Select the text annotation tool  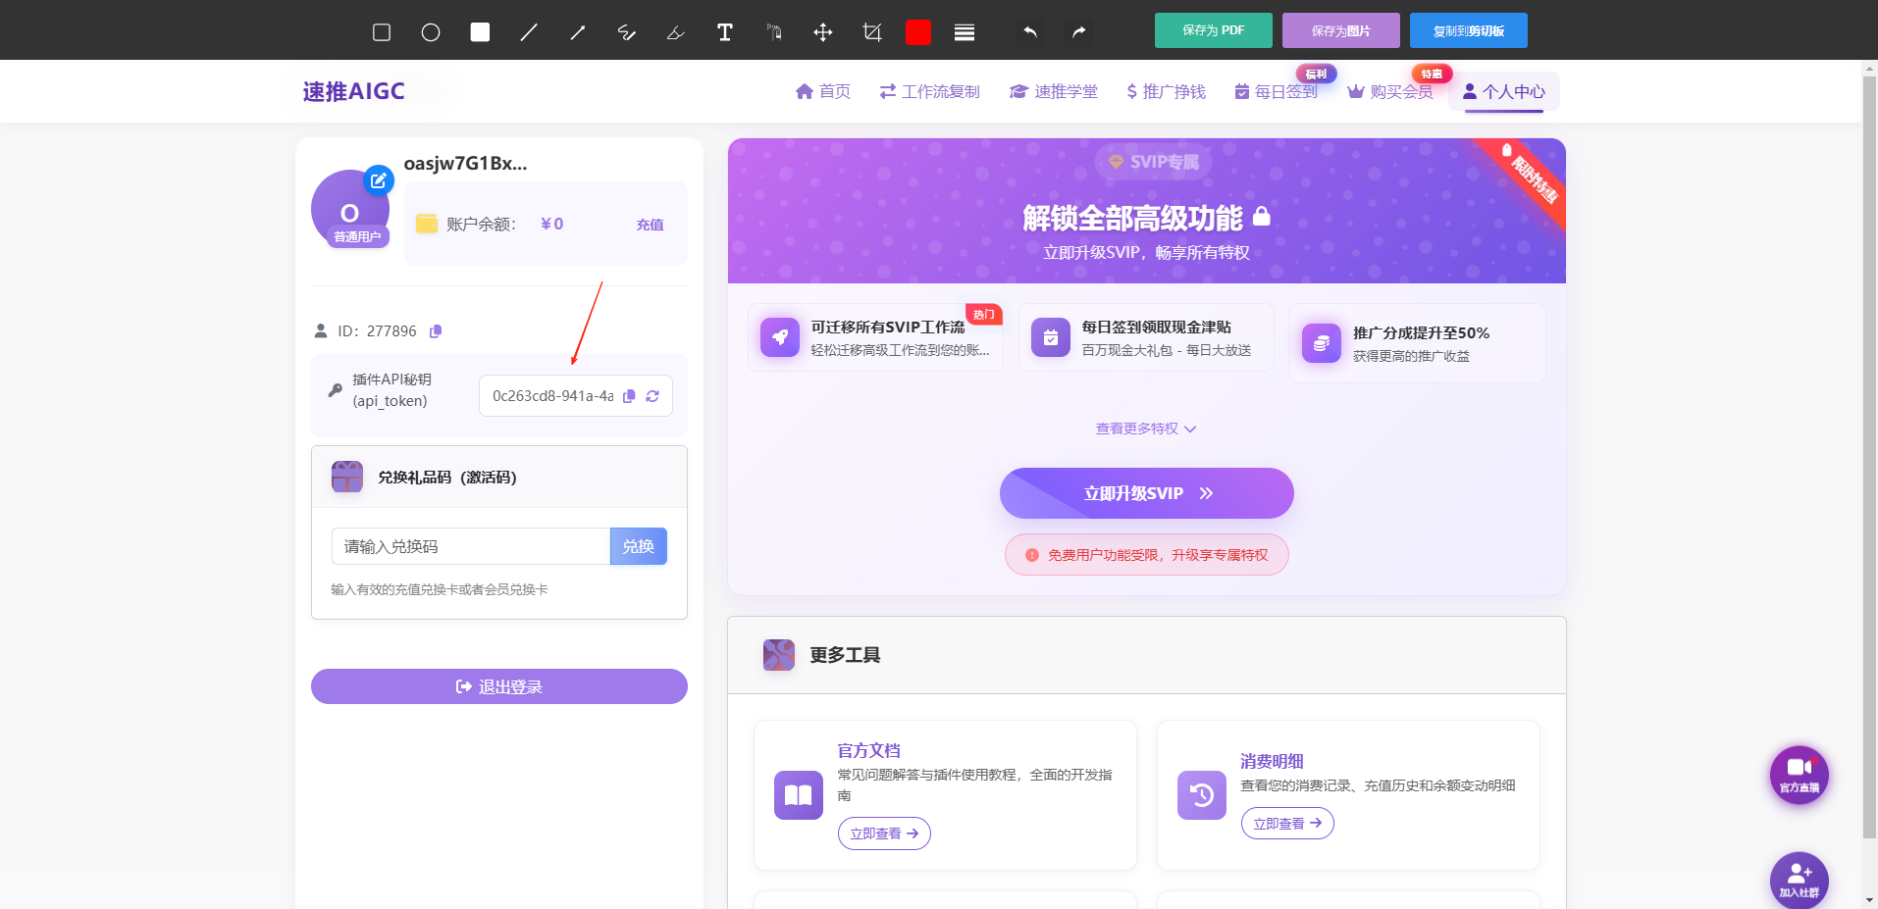pyautogui.click(x=725, y=32)
